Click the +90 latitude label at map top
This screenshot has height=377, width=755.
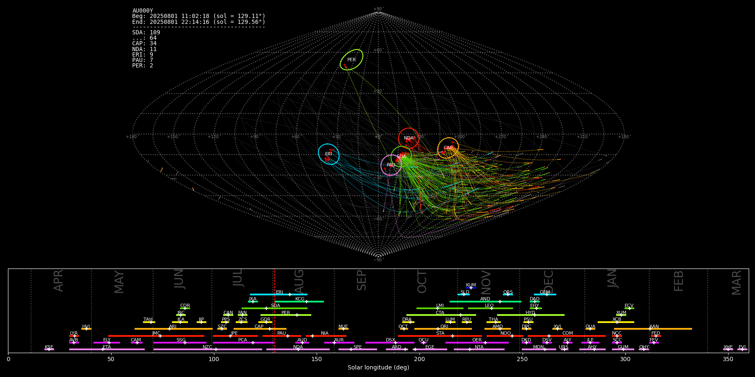(x=378, y=9)
